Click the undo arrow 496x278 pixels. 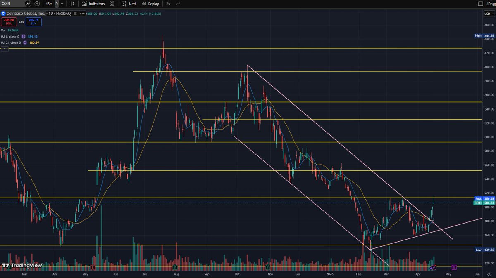[168, 4]
